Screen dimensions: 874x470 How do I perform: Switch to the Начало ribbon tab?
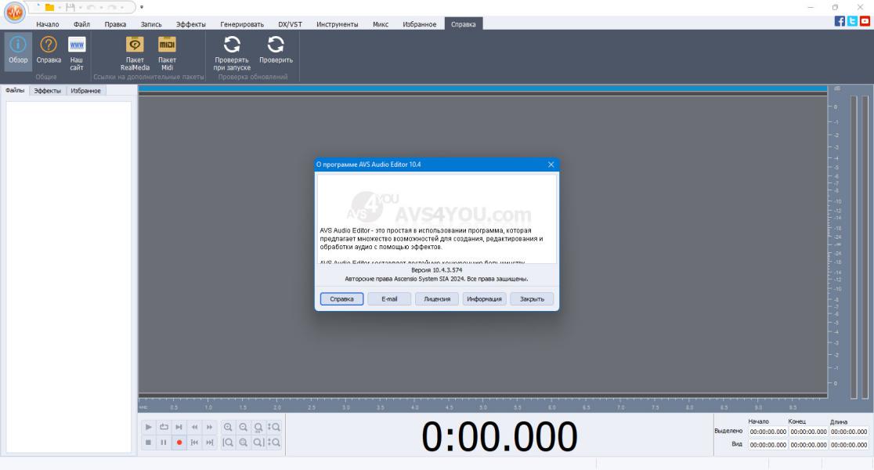click(47, 24)
